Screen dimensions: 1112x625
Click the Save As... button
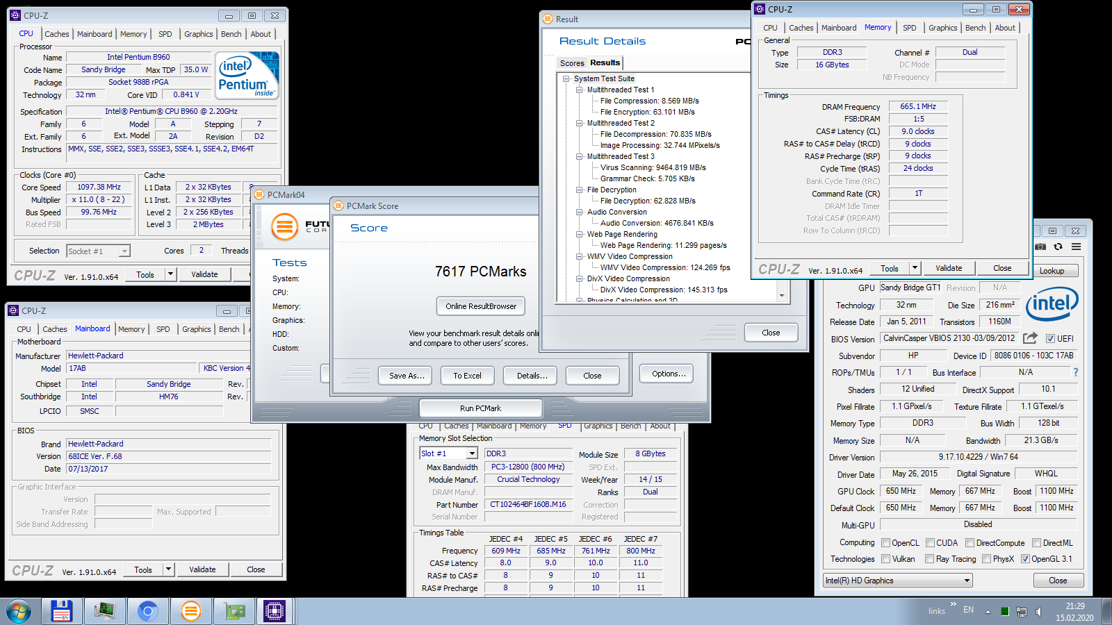(407, 376)
